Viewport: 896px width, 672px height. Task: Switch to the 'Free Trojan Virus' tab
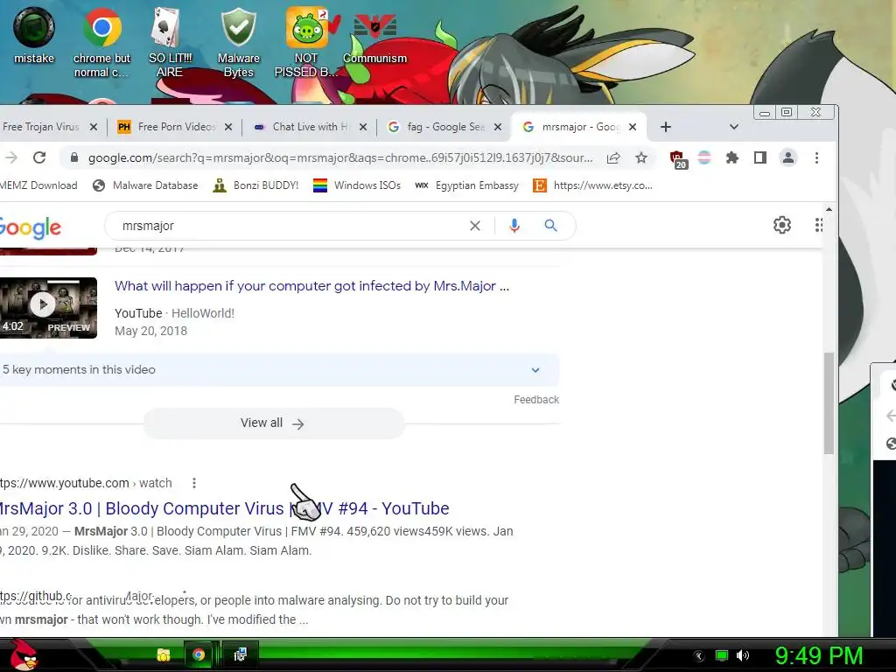tap(40, 127)
